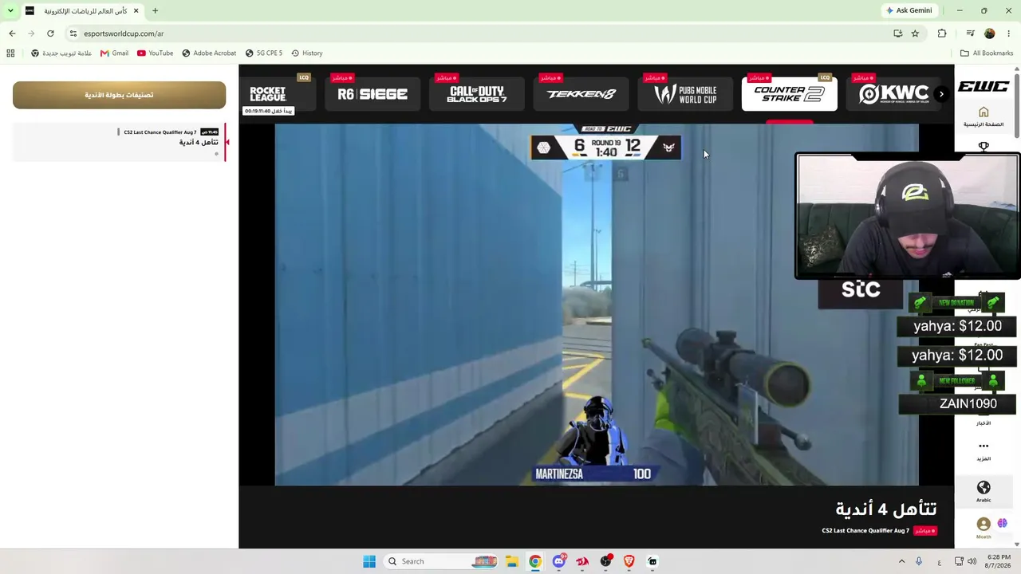Open the Google apps grid icon

point(10,53)
